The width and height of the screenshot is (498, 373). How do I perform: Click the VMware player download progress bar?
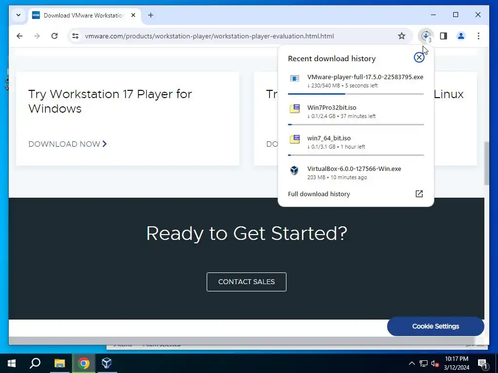(356, 94)
